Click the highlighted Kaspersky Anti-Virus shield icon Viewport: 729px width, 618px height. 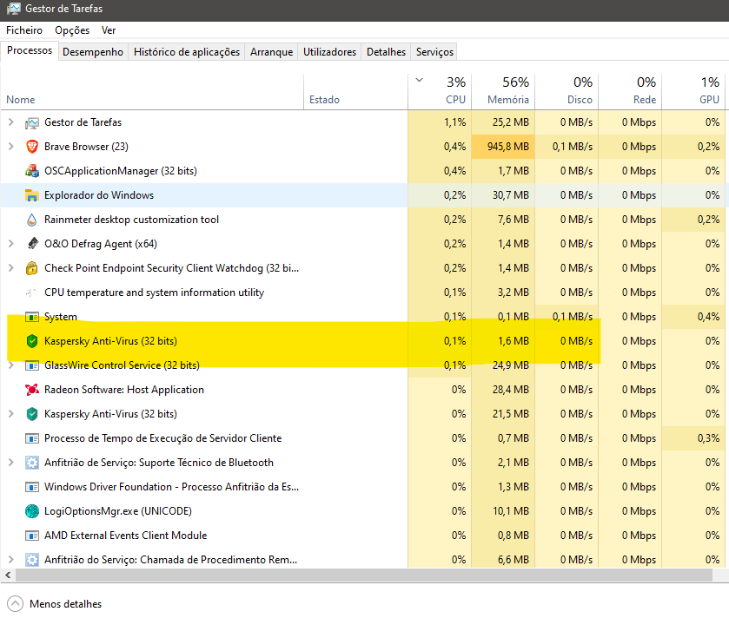coord(31,341)
